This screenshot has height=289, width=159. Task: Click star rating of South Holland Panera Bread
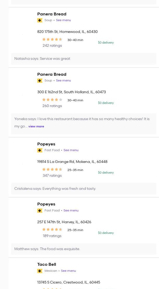(52, 100)
